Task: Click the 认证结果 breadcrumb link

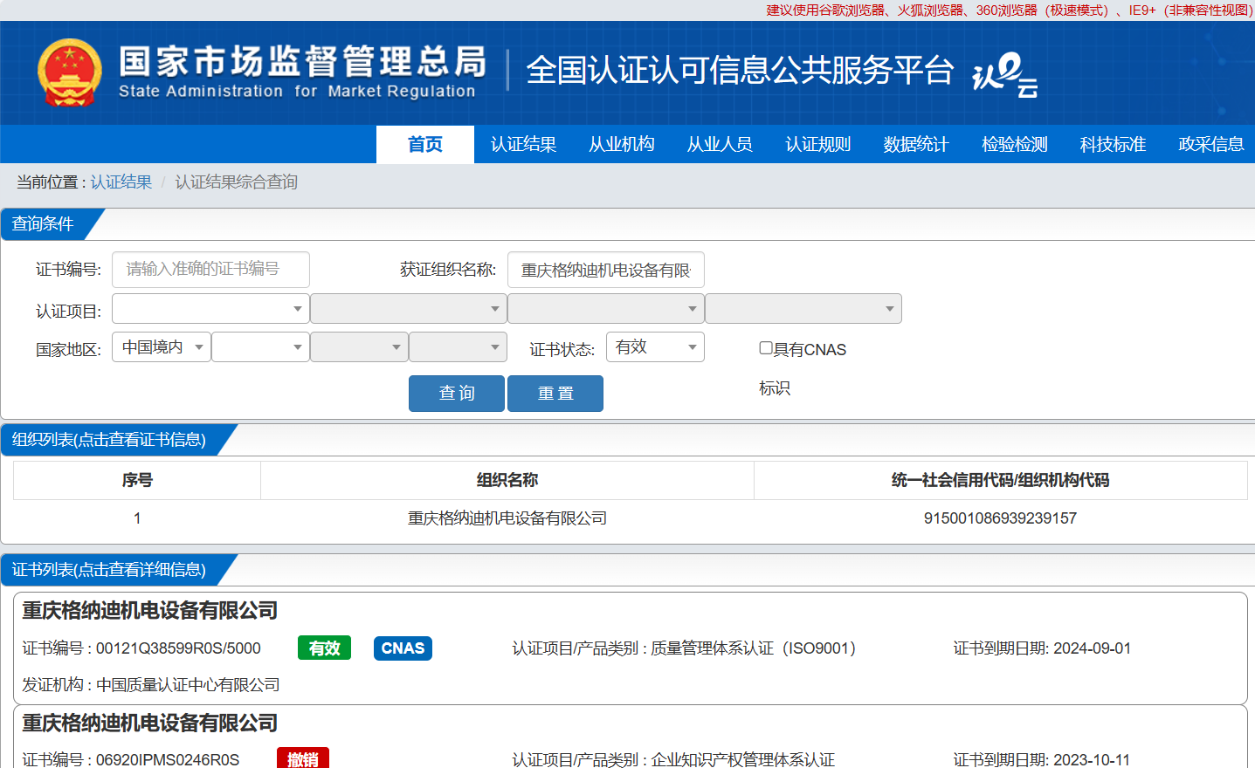Action: point(121,182)
